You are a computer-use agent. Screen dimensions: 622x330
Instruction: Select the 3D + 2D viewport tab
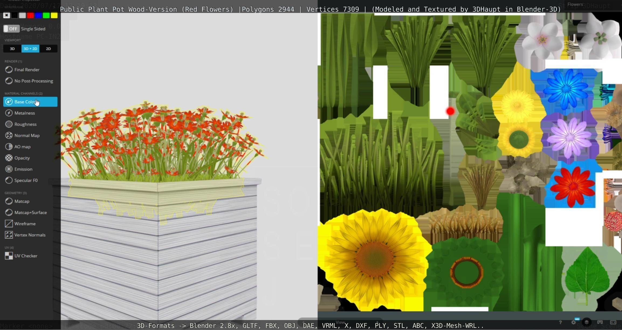pyautogui.click(x=30, y=49)
